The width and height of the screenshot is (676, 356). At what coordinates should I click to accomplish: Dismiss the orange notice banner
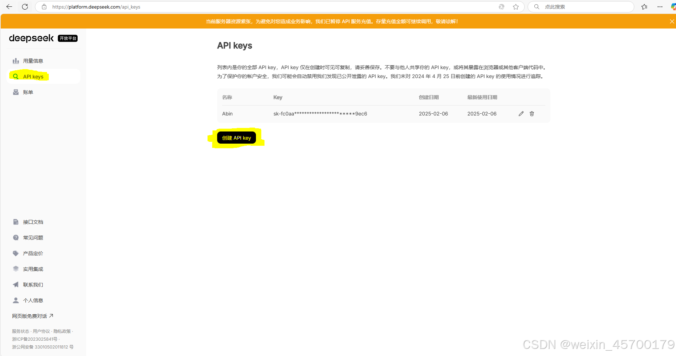tap(672, 21)
